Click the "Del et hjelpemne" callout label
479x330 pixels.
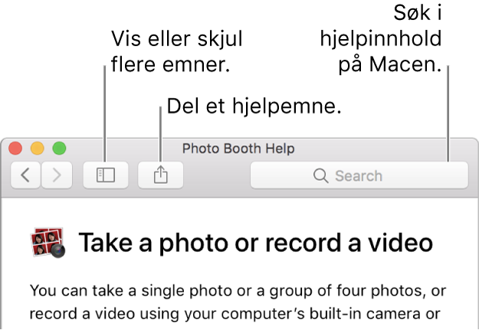(x=254, y=106)
